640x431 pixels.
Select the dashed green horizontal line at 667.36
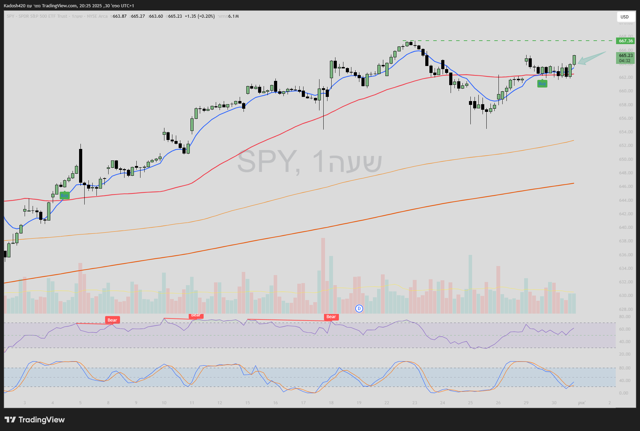coord(508,41)
